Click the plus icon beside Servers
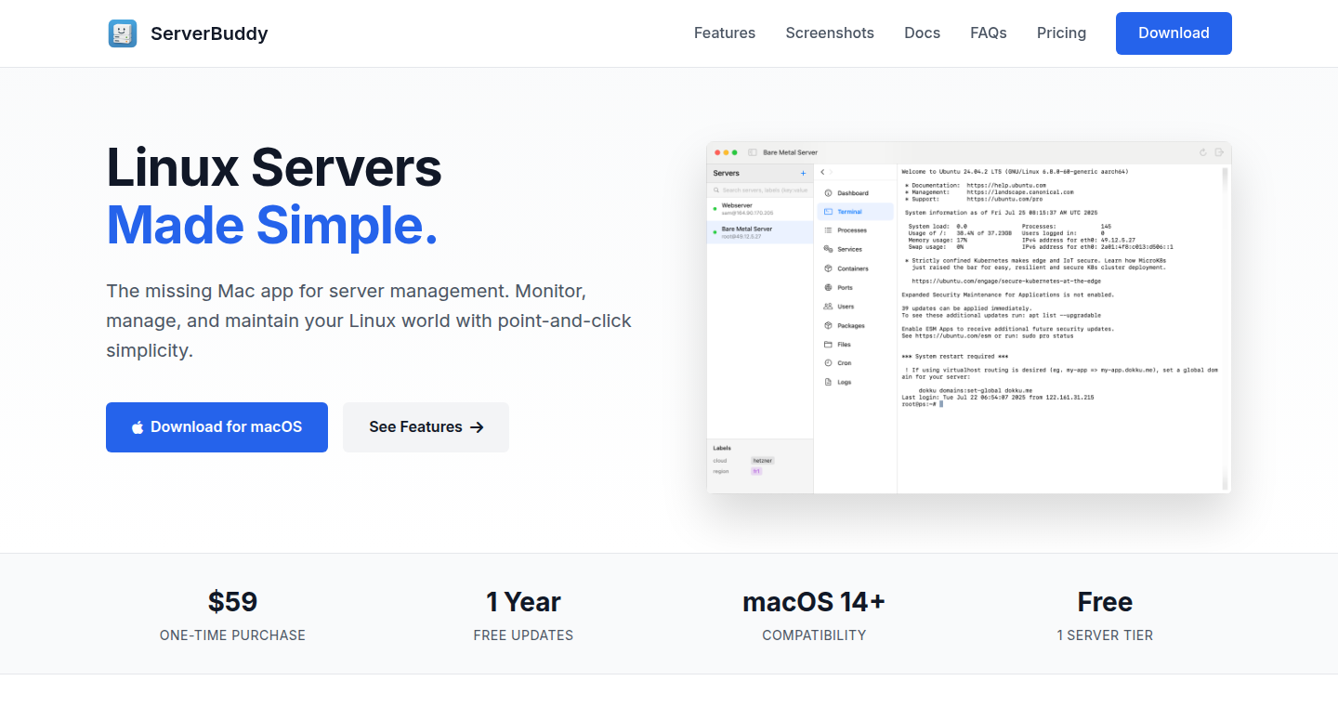Screen dimensions: 1338x707 pos(803,174)
